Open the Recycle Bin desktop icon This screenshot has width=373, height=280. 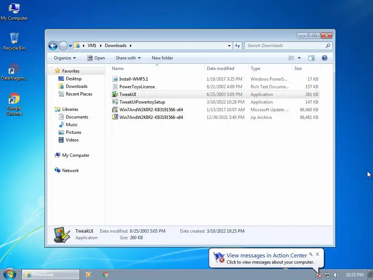point(14,42)
